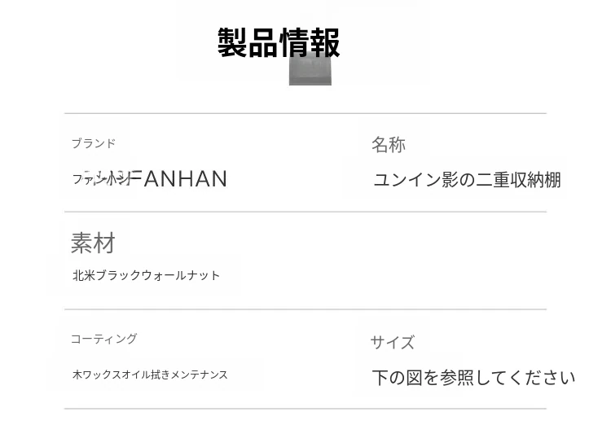The height and width of the screenshot is (425, 611).
Task: Select the 名称 label
Action: coord(389,145)
